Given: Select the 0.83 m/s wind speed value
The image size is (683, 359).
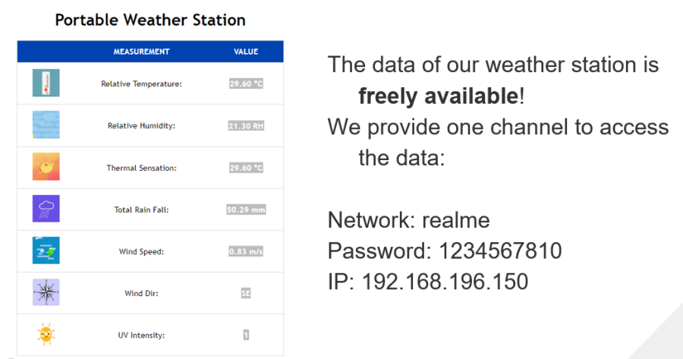Looking at the screenshot, I should (x=246, y=251).
